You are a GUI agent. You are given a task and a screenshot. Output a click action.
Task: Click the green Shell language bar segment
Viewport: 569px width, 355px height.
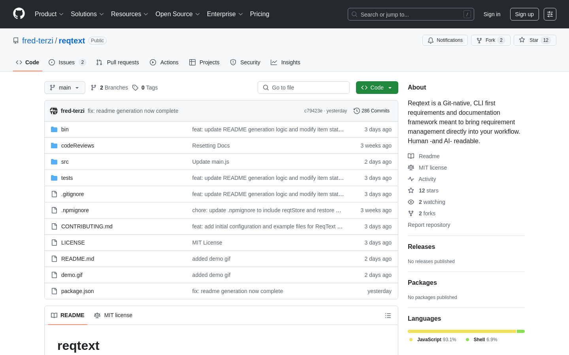click(521, 331)
